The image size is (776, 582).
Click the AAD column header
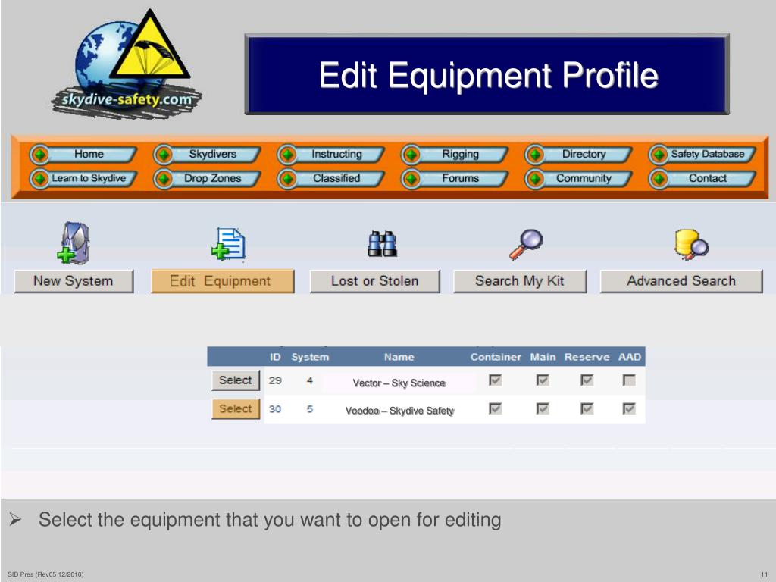tap(630, 357)
